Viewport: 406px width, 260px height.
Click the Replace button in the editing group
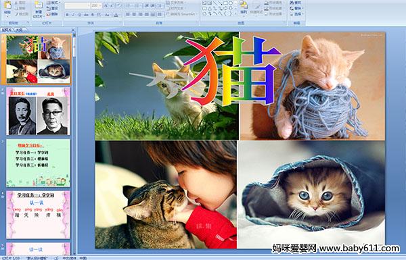coord(296,8)
